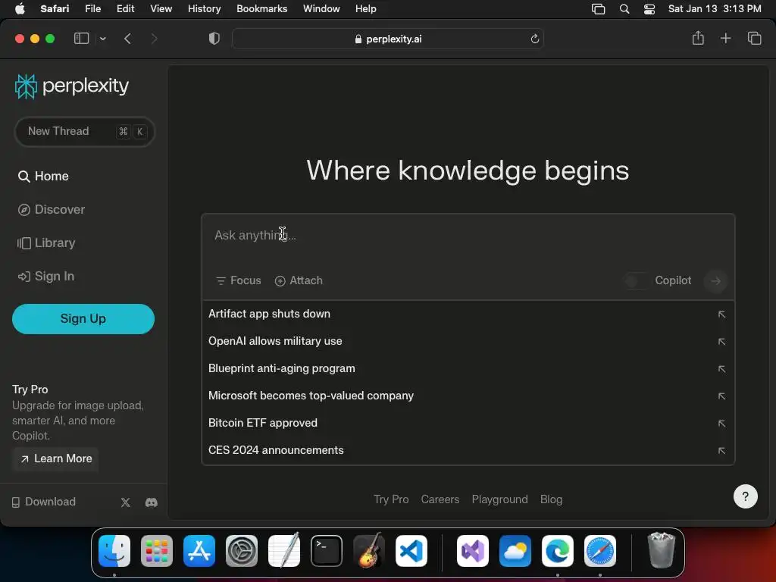Select suggestion Bitcoin ETF approved
Viewport: 776px width, 582px height.
click(x=468, y=423)
